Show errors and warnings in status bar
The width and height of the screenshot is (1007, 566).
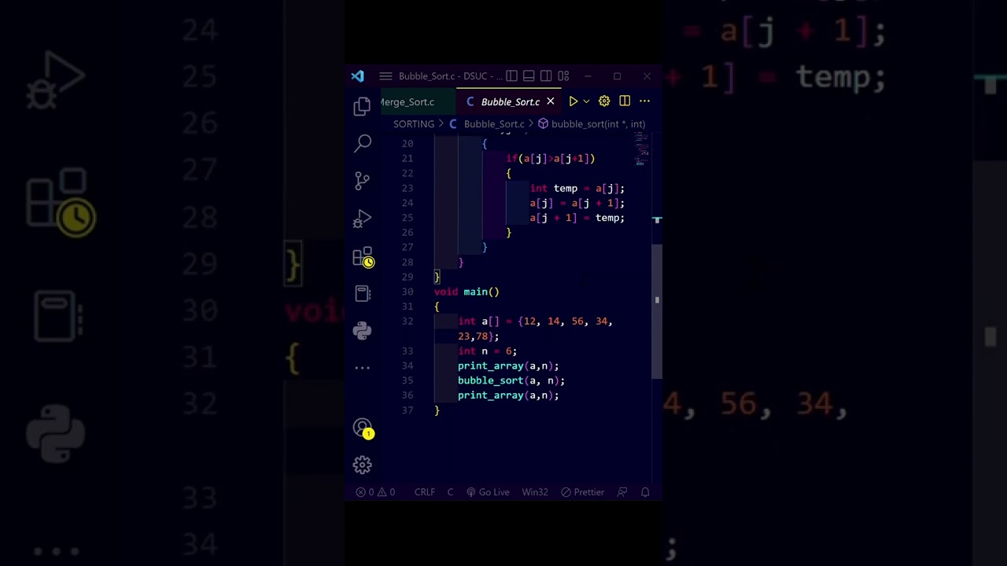[x=376, y=492]
